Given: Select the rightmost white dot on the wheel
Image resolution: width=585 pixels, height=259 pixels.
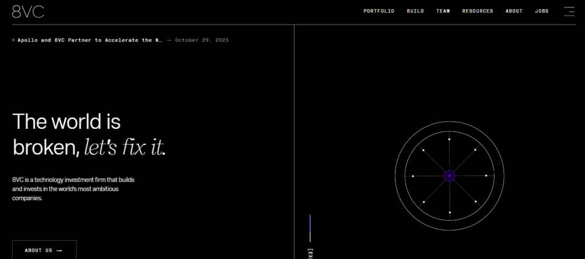Looking at the screenshot, I should point(486,176).
